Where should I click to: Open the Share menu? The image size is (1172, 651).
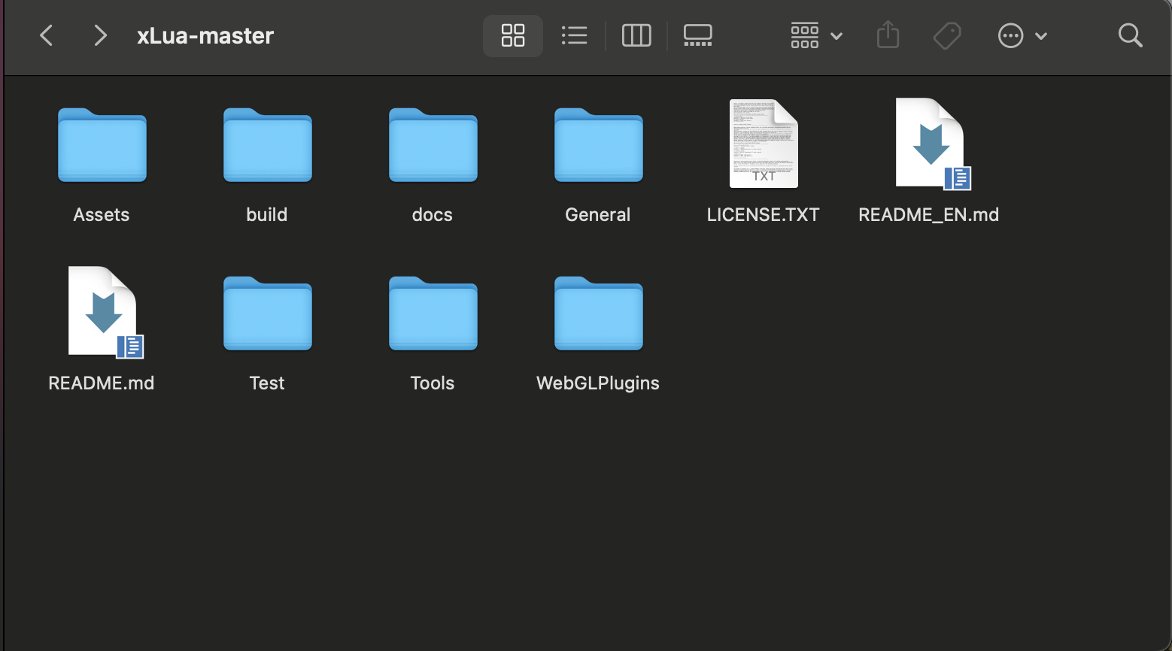tap(888, 35)
